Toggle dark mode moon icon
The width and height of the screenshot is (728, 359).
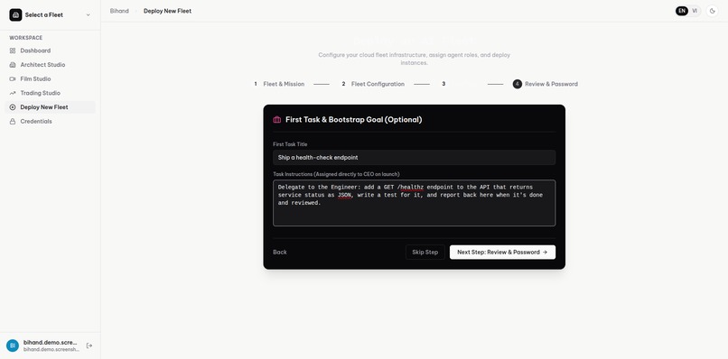(713, 11)
